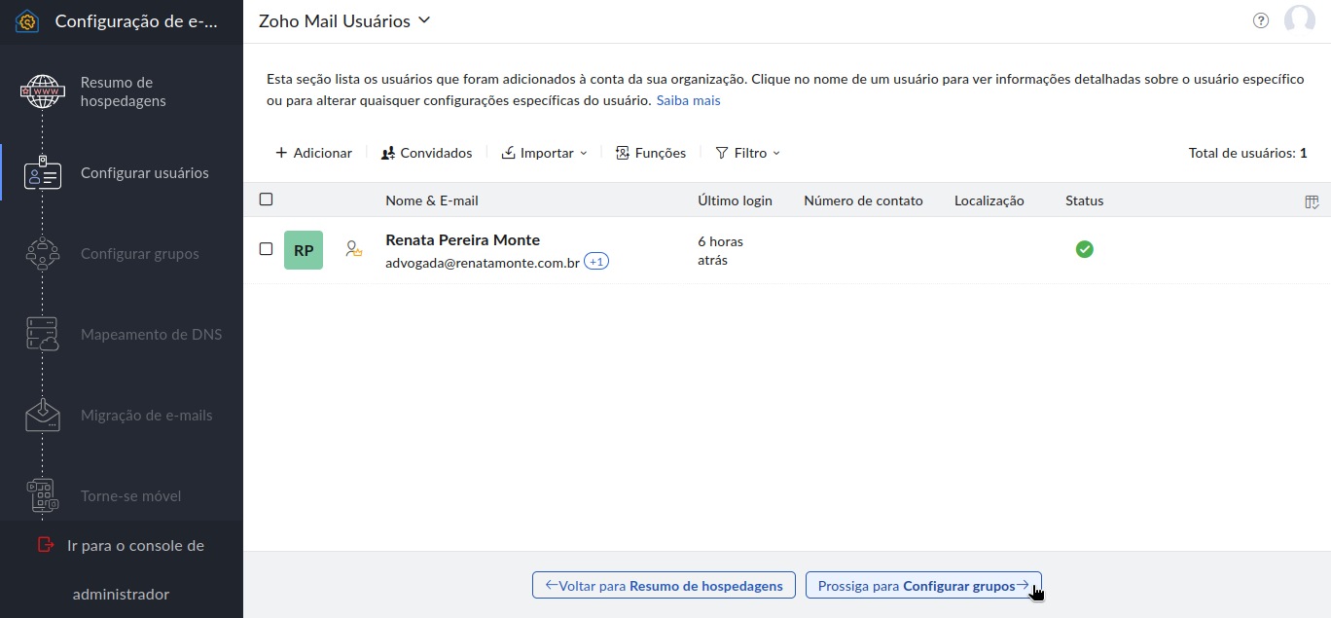Click the Resumo de hospedagens globe icon
This screenshot has width=1331, height=618.
42,91
